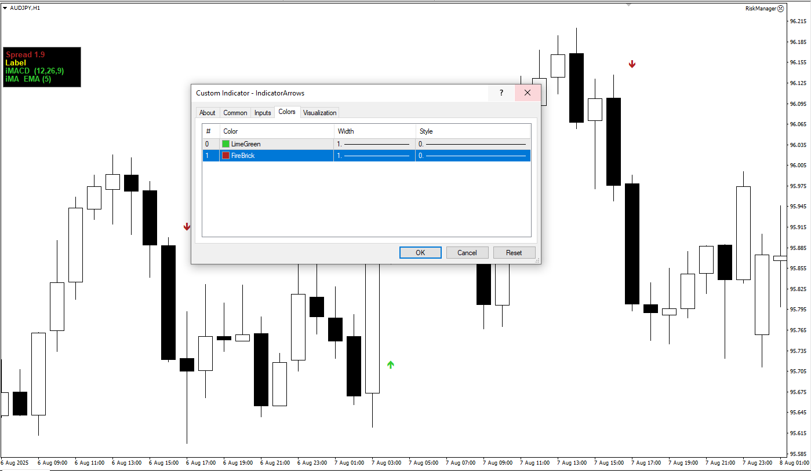Image resolution: width=811 pixels, height=471 pixels.
Task: Click the RiskManager frowning-face icon
Action: click(781, 8)
